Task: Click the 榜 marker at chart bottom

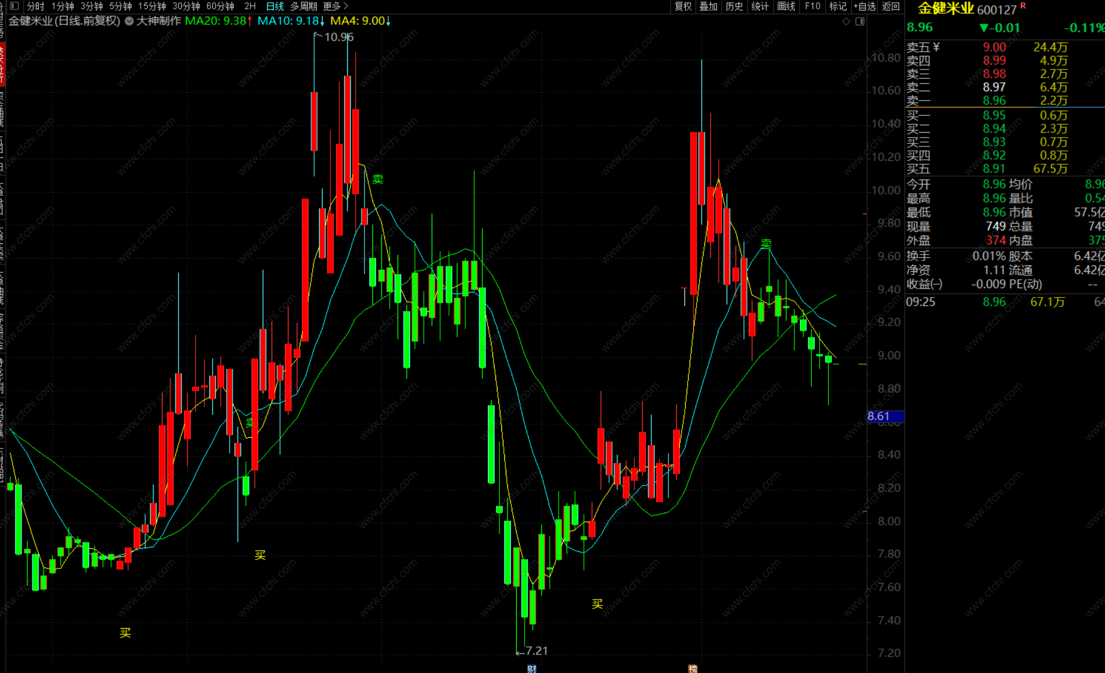Action: click(693, 669)
